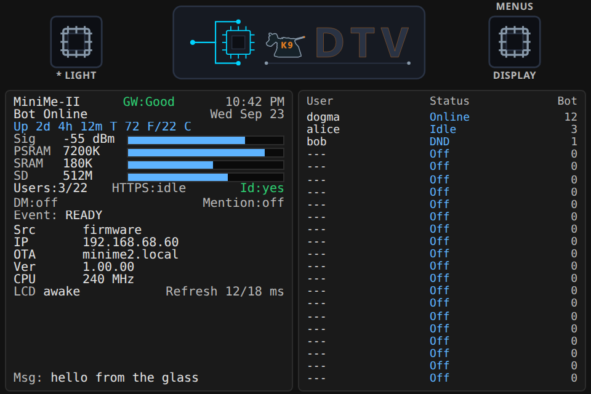Viewport: 591px width, 394px height.
Task: Click dogma's bot count 12
Action: [571, 117]
